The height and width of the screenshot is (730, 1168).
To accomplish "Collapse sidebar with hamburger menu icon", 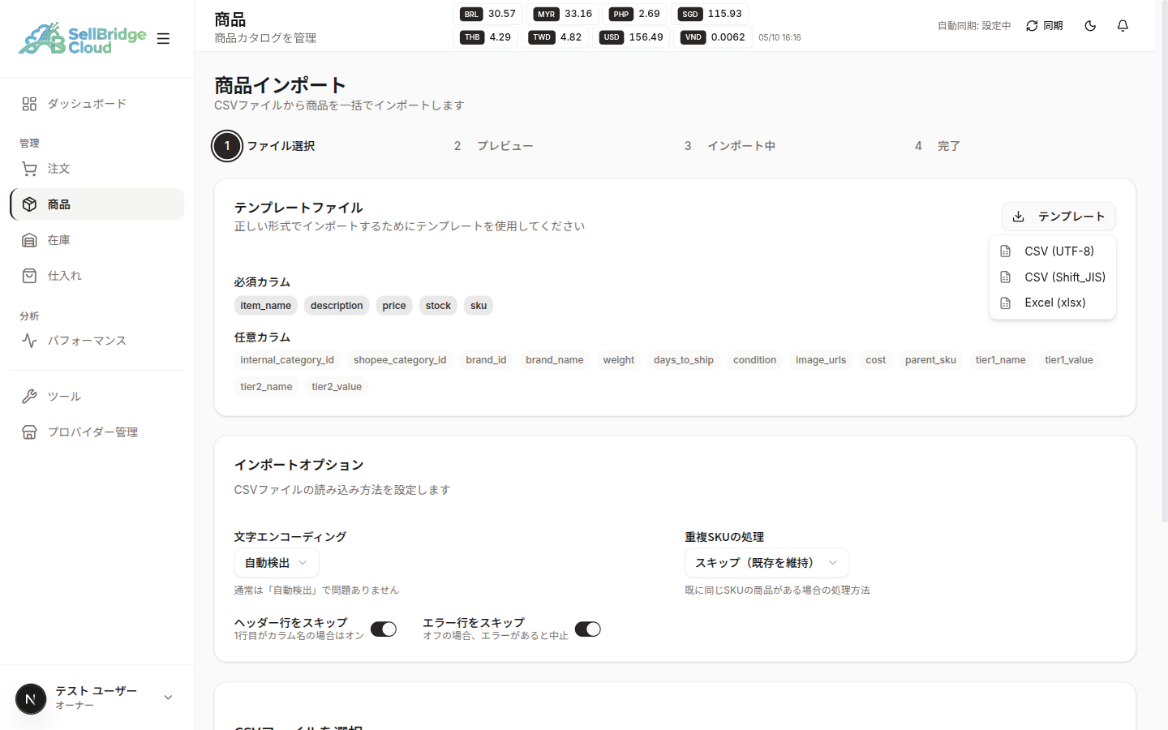I will (163, 38).
